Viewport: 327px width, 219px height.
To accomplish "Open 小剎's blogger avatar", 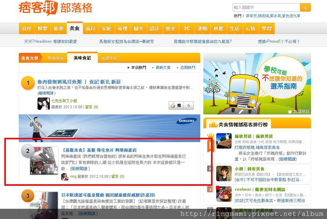I will tap(224, 174).
